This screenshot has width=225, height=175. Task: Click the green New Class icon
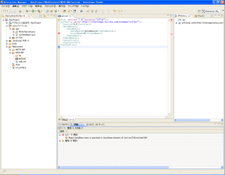pos(56,11)
